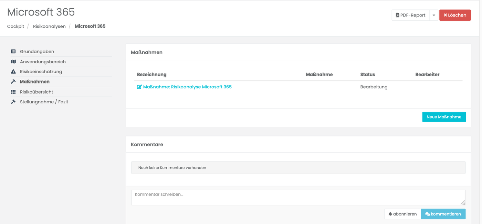
Task: Delete with the red Löschen button
Action: click(455, 15)
